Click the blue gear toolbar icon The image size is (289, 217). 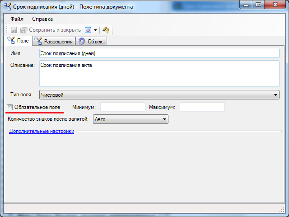89,30
